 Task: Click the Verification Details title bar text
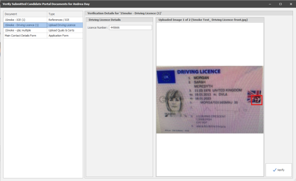[125, 13]
